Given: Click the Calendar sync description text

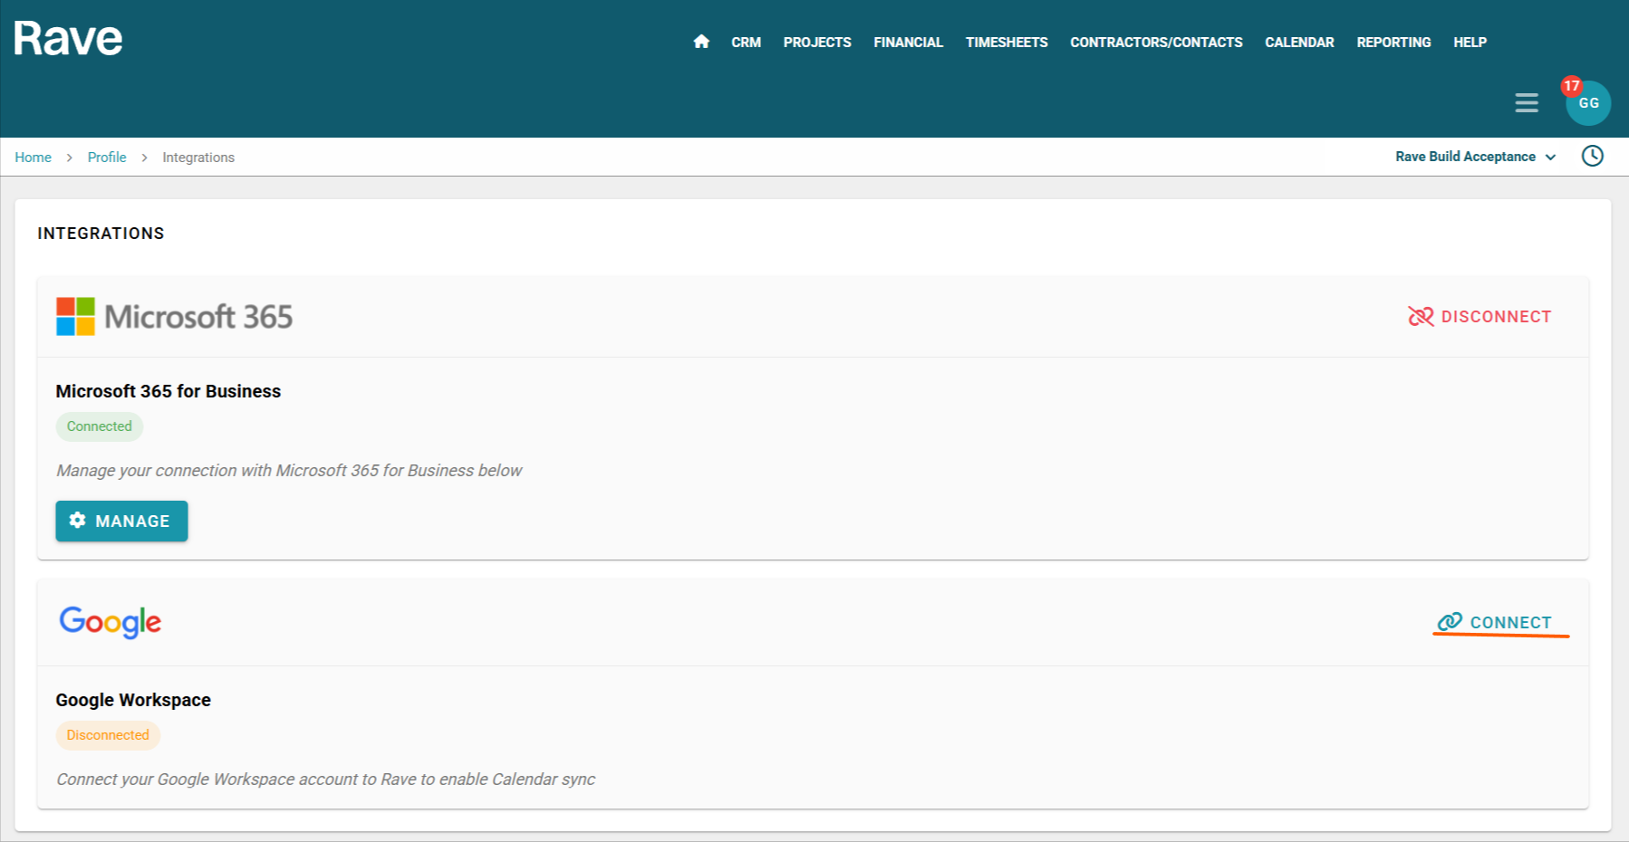Looking at the screenshot, I should 326,780.
